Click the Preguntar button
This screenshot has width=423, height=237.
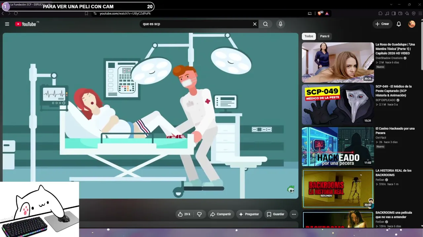[x=249, y=214]
